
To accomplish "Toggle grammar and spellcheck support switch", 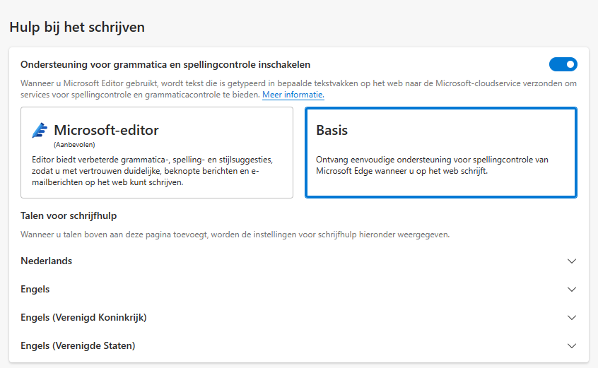I will click(x=563, y=64).
